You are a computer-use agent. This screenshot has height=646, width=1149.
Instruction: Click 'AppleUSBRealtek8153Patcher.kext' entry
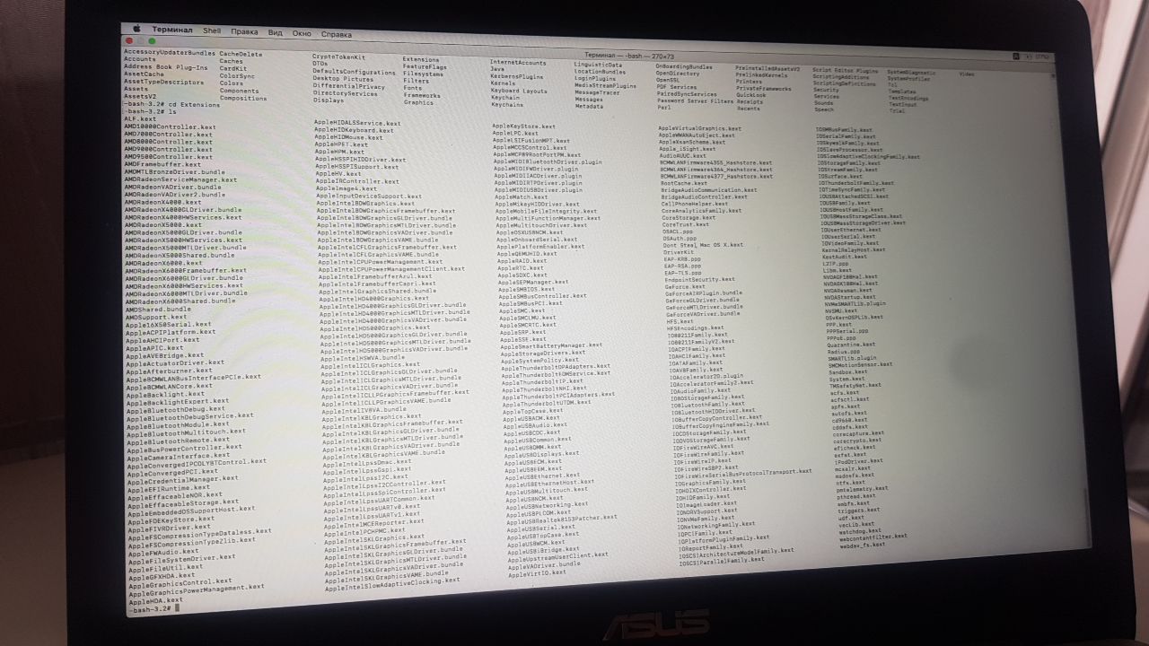click(x=561, y=518)
